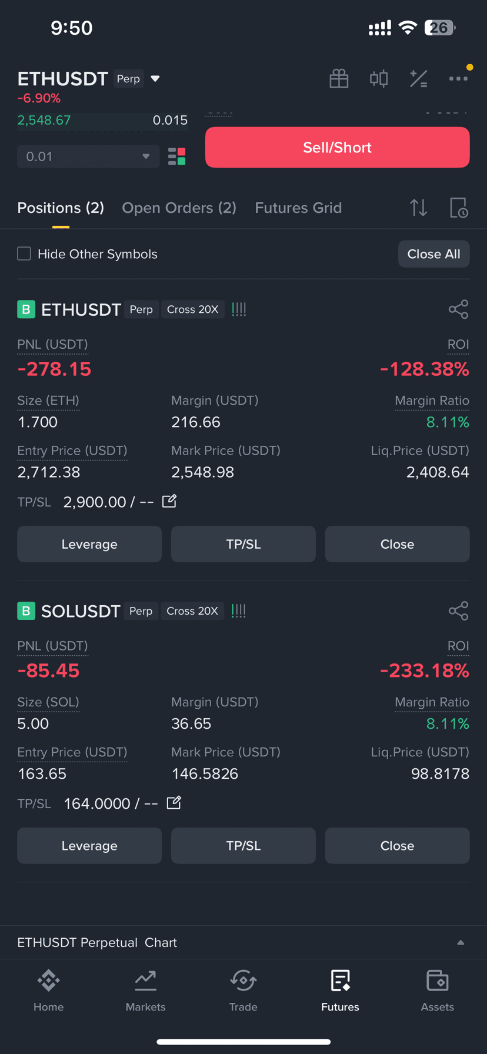Screen dimensions: 487x1054
Task: Go to the Assets tab in bottom navigation
Action: [437, 991]
